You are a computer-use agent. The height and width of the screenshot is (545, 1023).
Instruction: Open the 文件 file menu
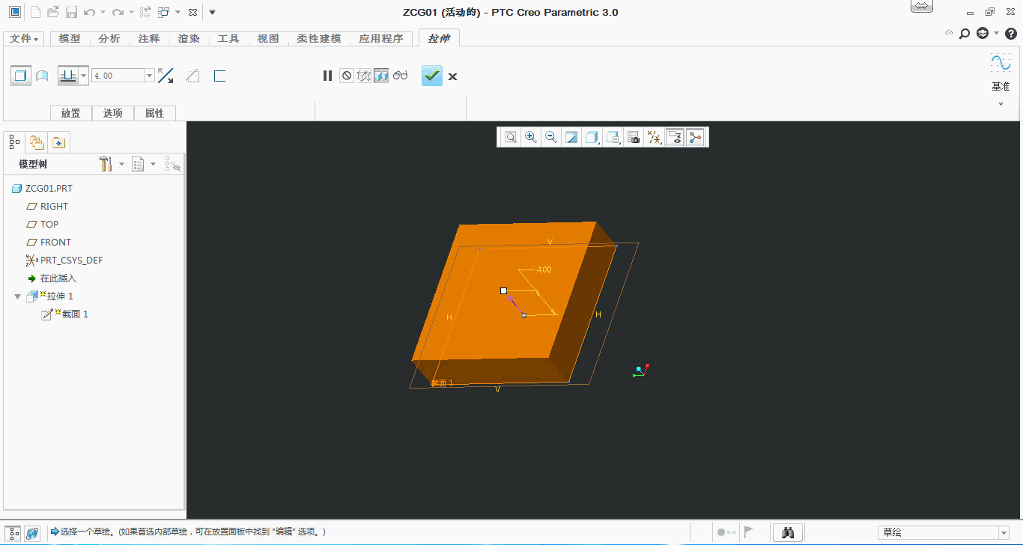tap(24, 39)
